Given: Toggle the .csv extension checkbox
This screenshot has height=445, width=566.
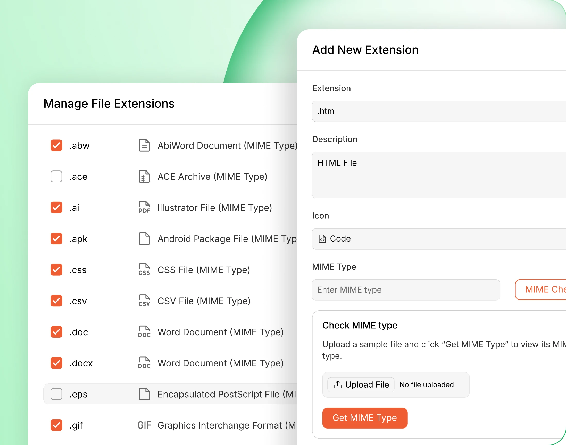Looking at the screenshot, I should tap(56, 301).
